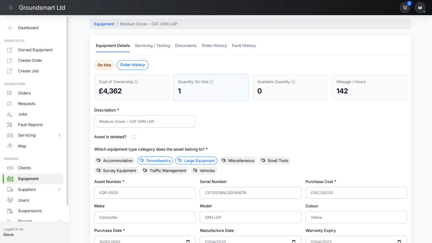Viewport: 432px width, 243px height.
Task: Click the sidebar vertical scrollbar
Action: (67, 108)
